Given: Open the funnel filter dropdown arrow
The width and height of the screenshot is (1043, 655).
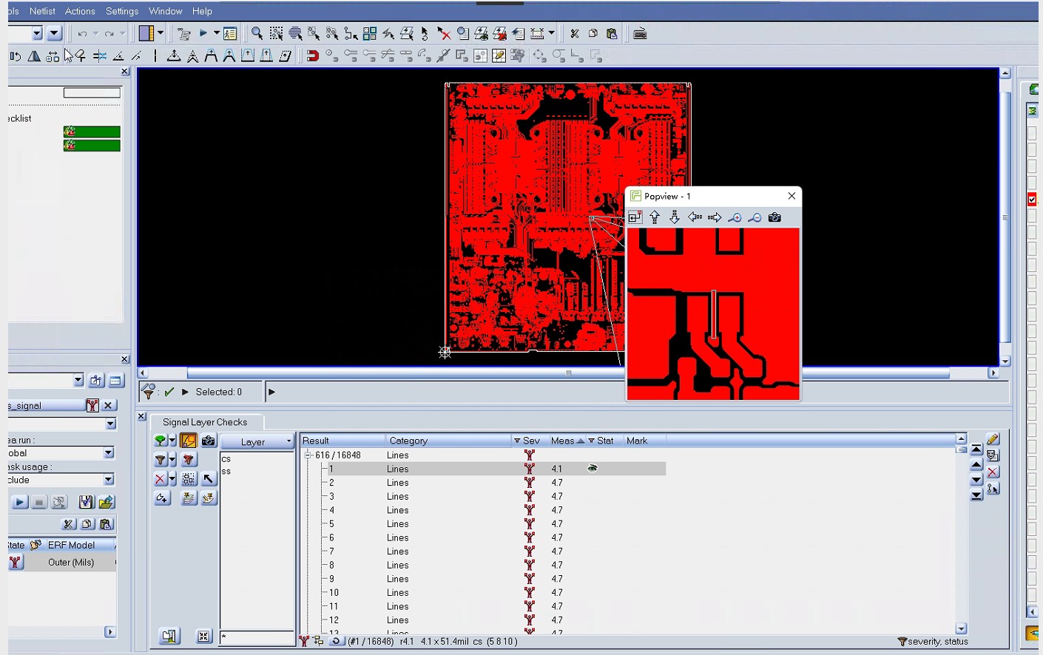Looking at the screenshot, I should pyautogui.click(x=172, y=460).
